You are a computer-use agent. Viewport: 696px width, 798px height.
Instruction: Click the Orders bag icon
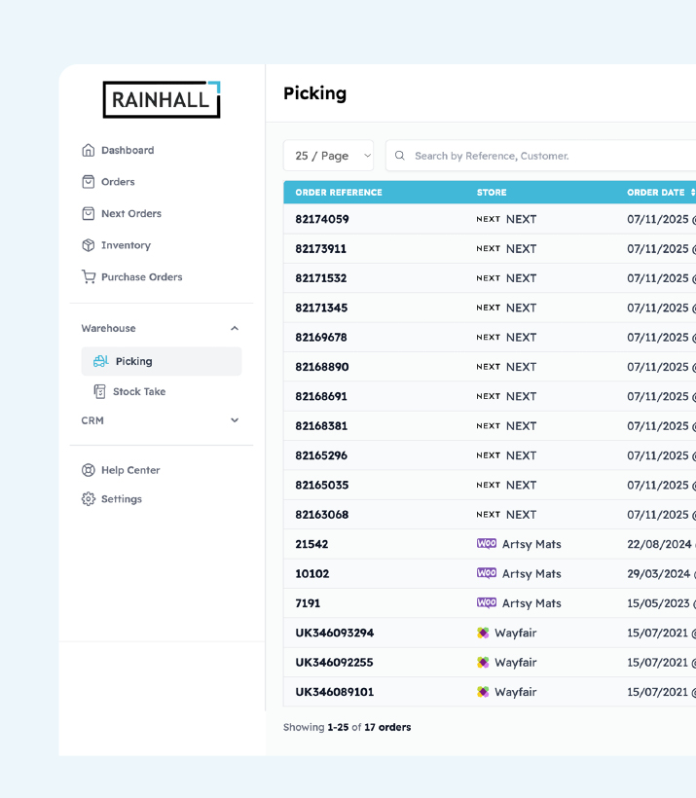coord(89,182)
